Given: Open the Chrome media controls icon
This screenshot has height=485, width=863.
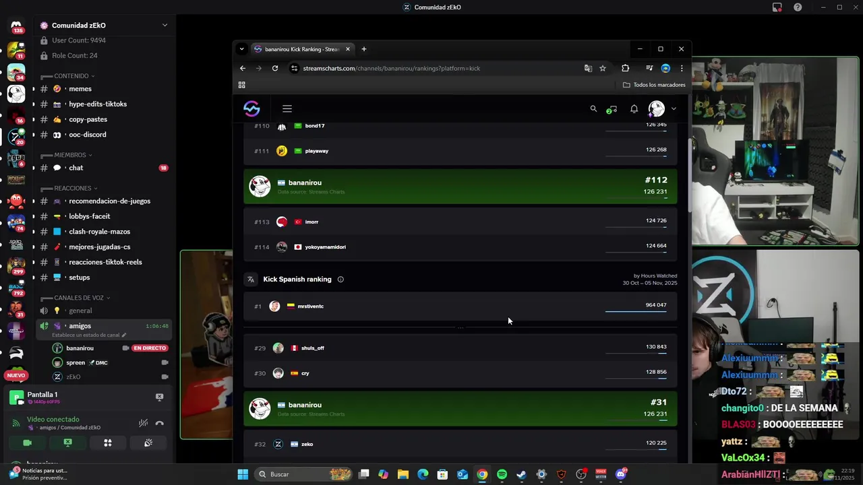Looking at the screenshot, I should 649,68.
